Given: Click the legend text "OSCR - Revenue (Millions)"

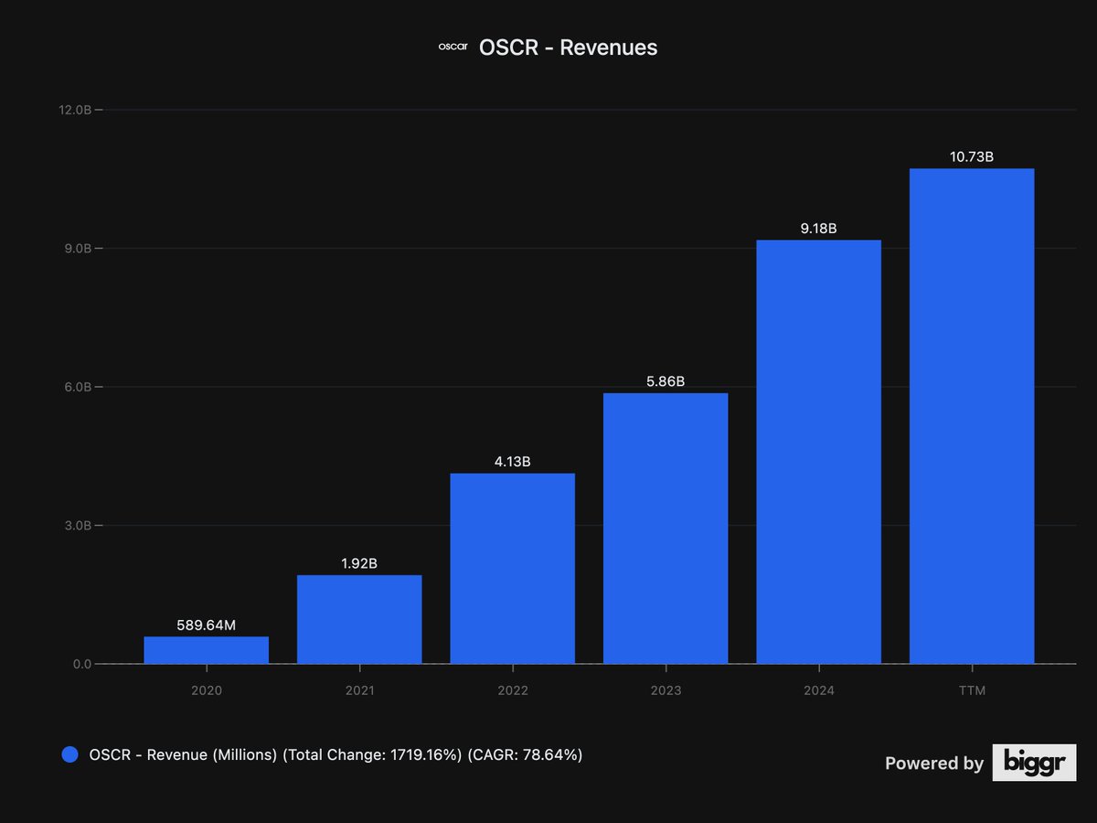Looking at the screenshot, I should click(183, 755).
